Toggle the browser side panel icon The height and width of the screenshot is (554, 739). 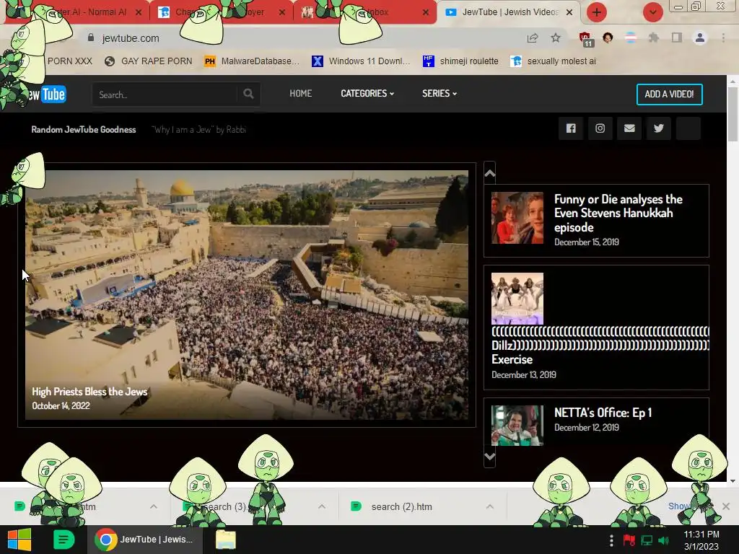(x=676, y=38)
